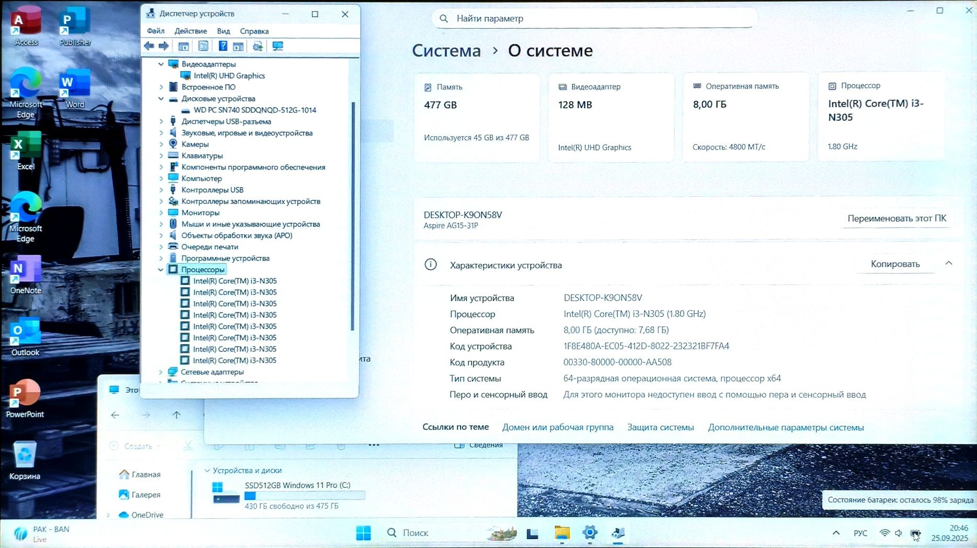Viewport: 977px width, 548px height.
Task: Open Дополнительные параметры системы link
Action: 786,427
